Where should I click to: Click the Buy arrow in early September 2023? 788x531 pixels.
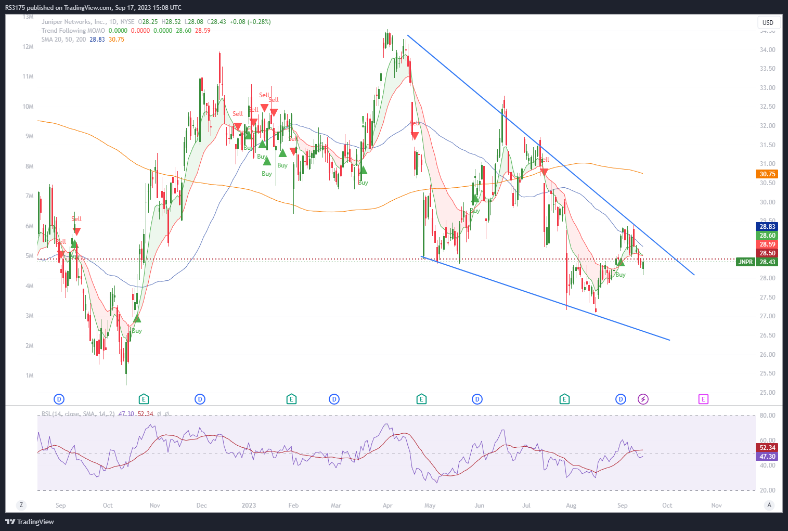(x=620, y=262)
